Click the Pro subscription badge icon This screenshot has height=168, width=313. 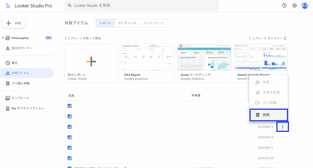(x=8, y=109)
